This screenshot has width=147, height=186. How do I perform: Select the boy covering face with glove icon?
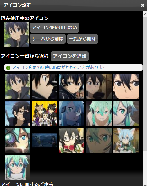18,113
